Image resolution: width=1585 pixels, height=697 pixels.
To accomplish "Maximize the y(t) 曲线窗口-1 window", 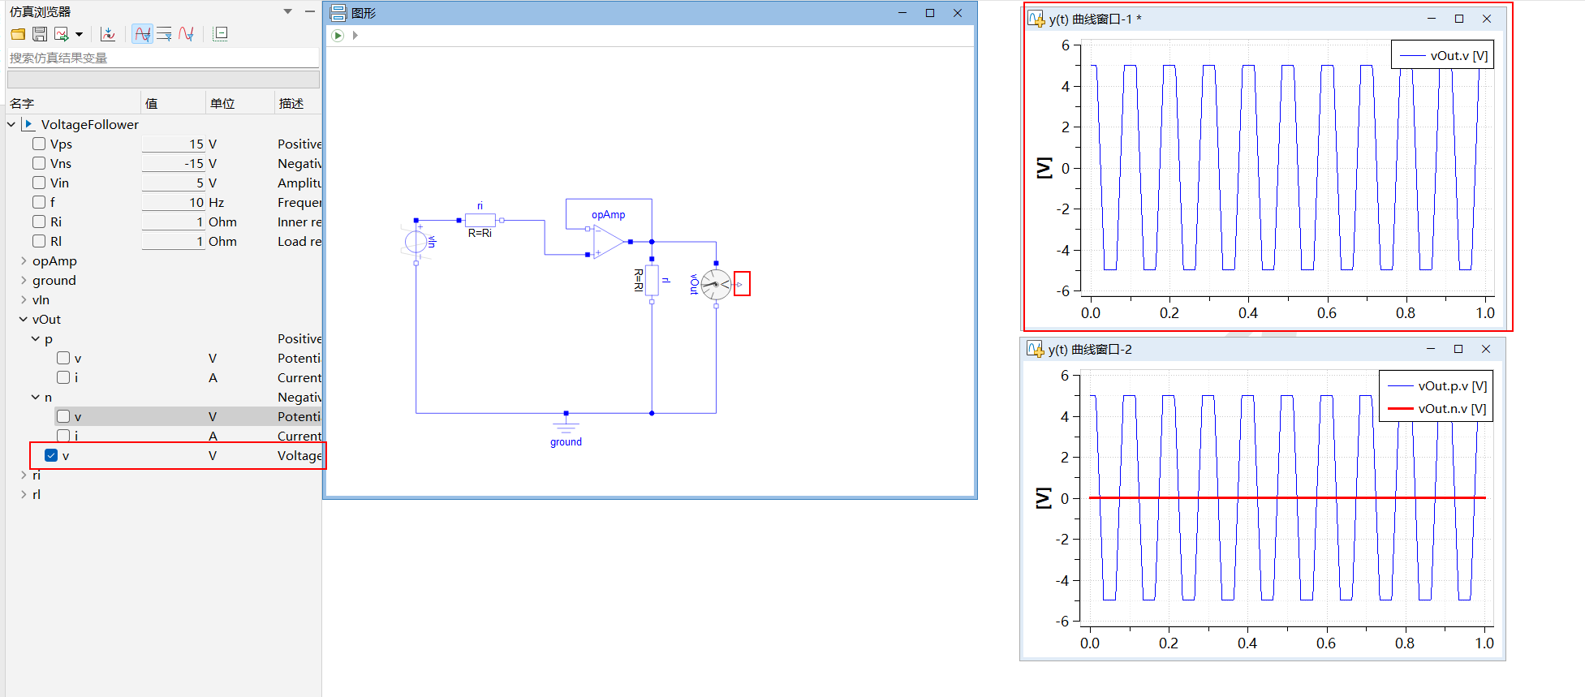I will [x=1459, y=19].
